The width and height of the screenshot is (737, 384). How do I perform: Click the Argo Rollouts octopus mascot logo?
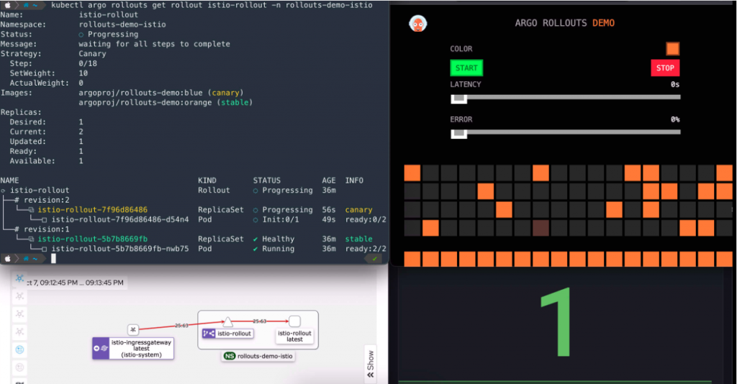tap(418, 23)
